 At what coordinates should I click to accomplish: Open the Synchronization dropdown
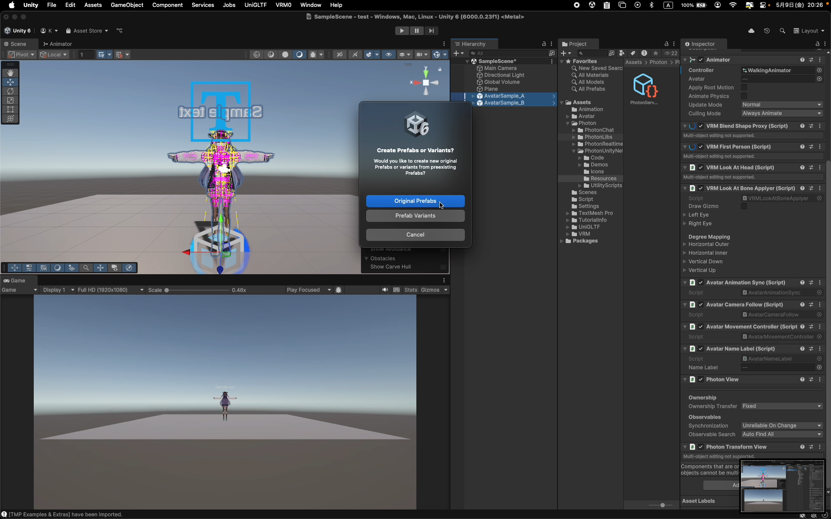pyautogui.click(x=782, y=426)
